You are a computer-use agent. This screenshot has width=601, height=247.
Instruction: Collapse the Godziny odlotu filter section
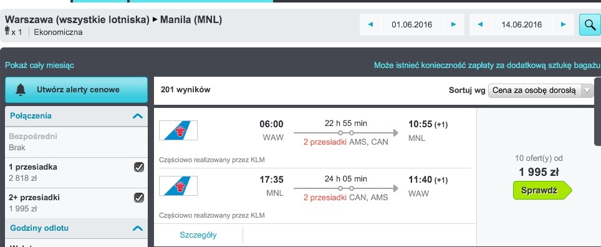[x=138, y=228]
